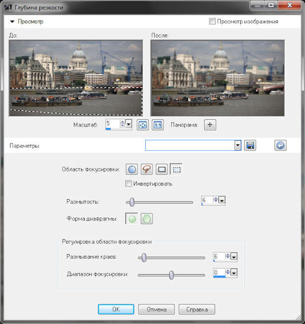The height and width of the screenshot is (324, 305).
Task: Click the Диапазон фокусировки slider handle
Action: [x=171, y=275]
